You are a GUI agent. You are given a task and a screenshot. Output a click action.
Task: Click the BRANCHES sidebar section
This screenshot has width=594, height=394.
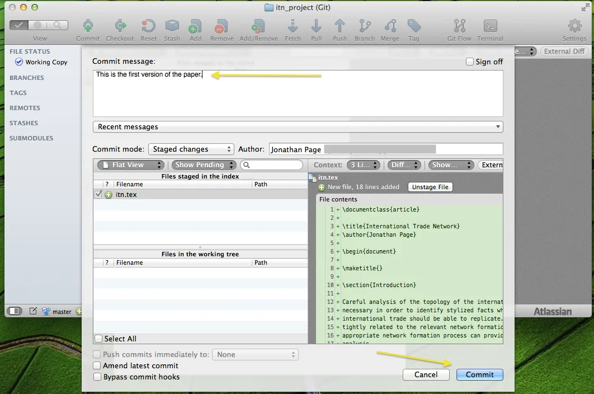click(26, 78)
